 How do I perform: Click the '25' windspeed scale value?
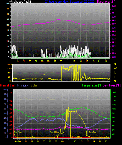point(8,30)
